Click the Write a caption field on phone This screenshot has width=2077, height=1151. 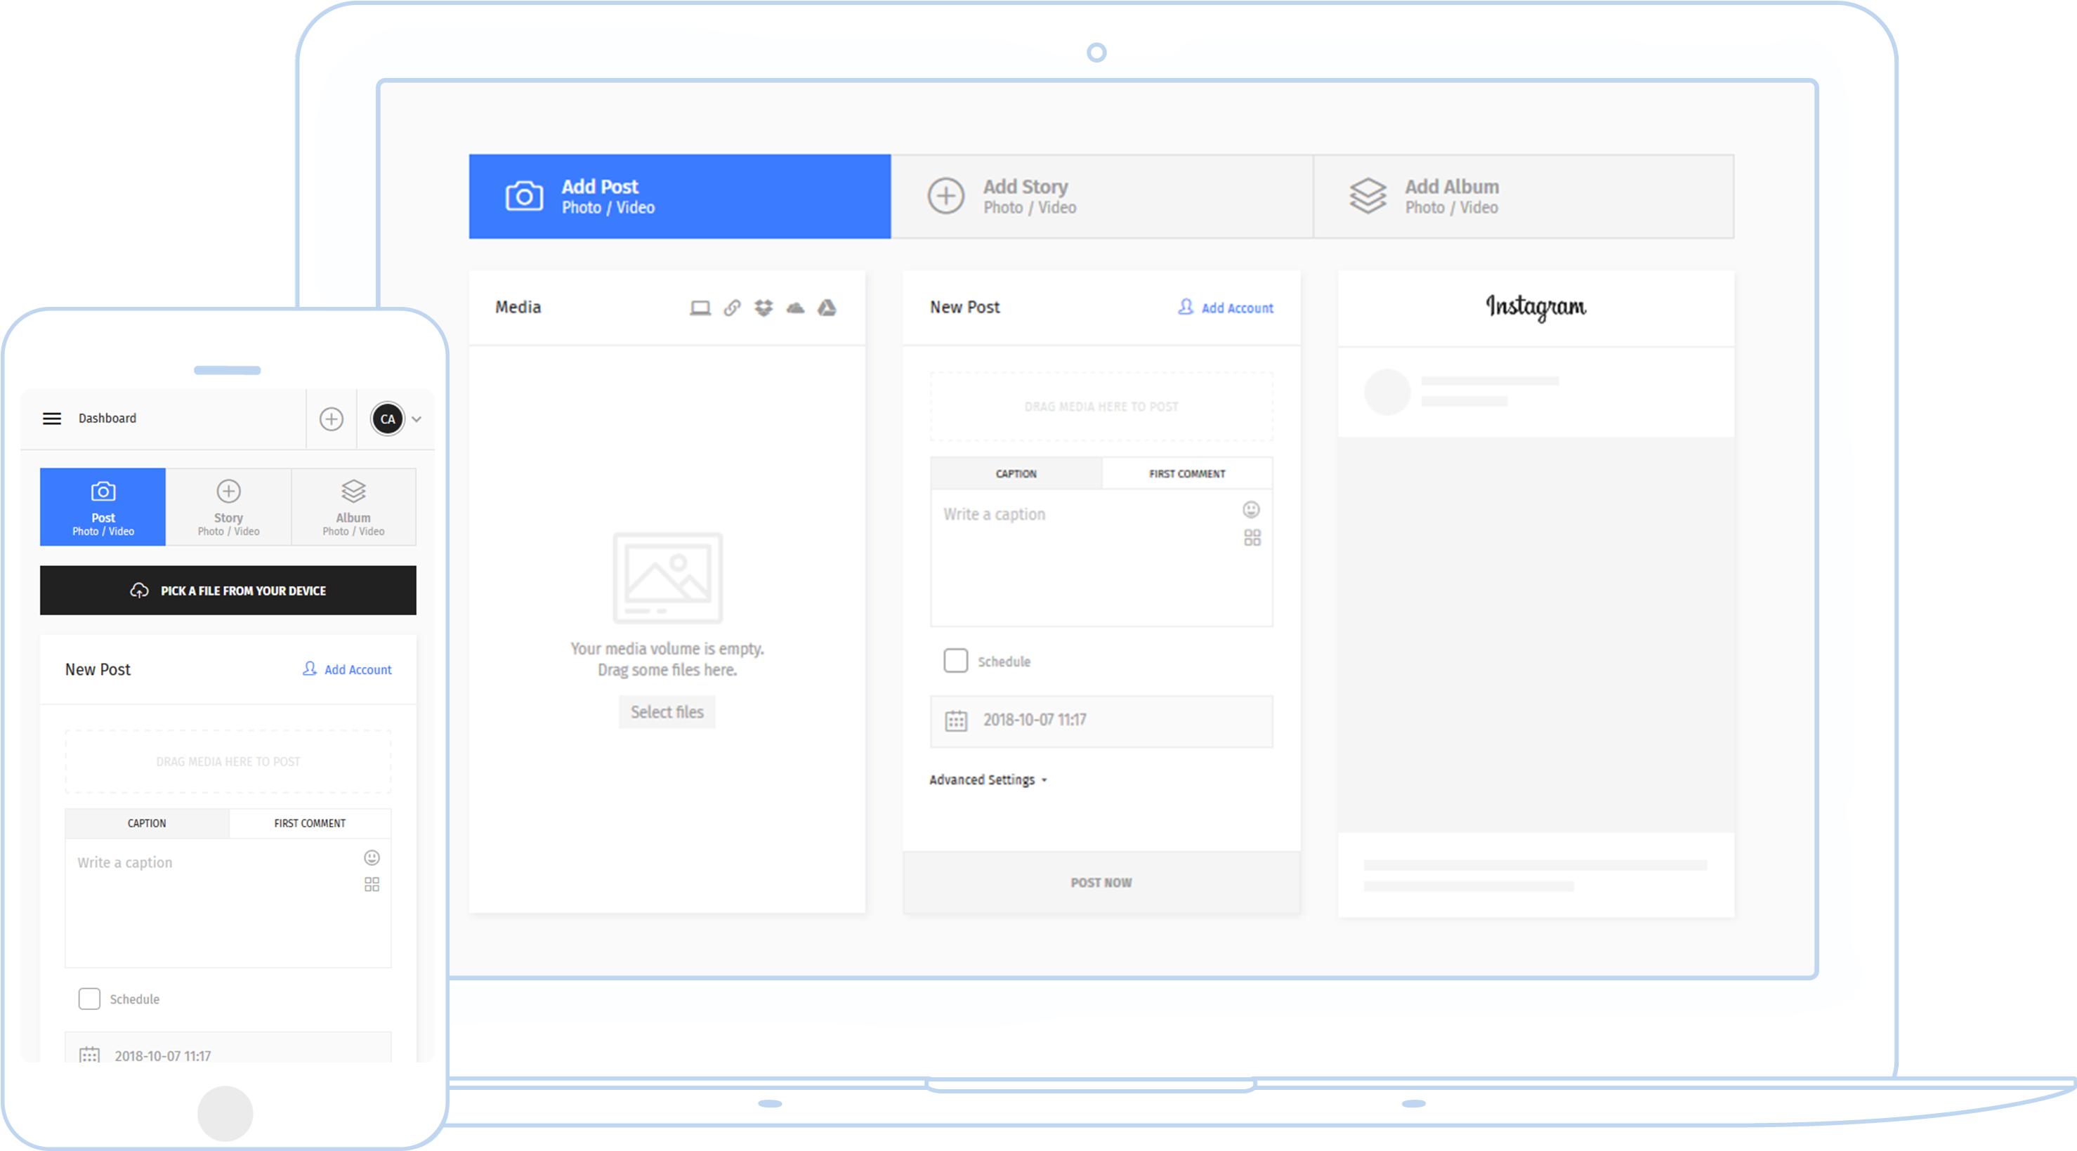click(x=228, y=902)
